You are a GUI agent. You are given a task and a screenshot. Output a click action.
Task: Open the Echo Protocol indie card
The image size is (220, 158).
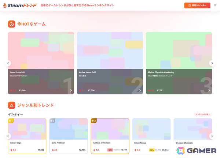[69, 136]
